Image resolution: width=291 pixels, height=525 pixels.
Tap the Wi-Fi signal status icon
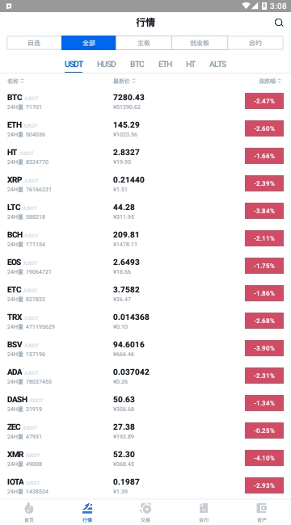246,6
